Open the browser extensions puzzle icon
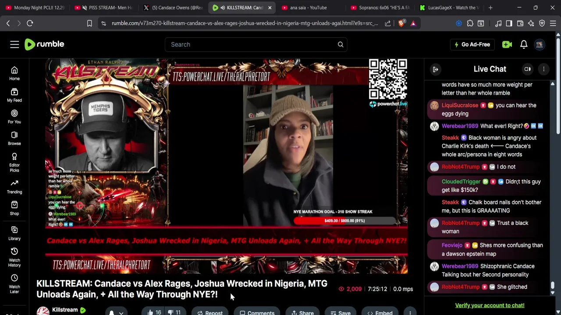This screenshot has width=561, height=315. (x=470, y=23)
